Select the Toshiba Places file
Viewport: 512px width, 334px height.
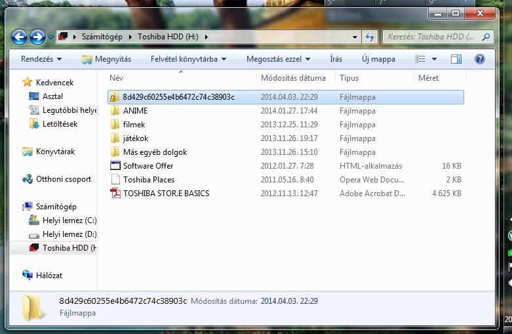(148, 180)
